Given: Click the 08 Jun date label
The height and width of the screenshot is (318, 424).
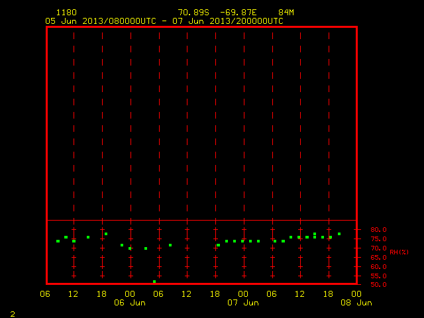Looking at the screenshot, I should 356,303.
